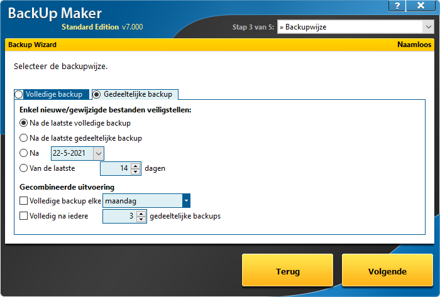Image resolution: width=440 pixels, height=297 pixels.
Task: Click the Naamloos backup name label
Action: [x=414, y=45]
